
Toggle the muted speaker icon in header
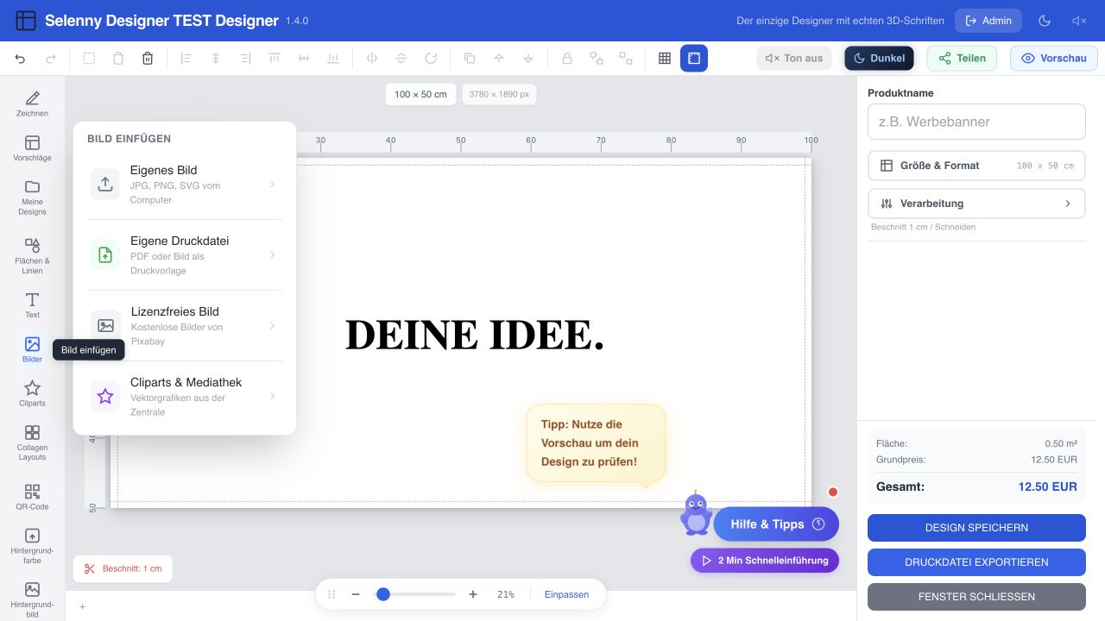pyautogui.click(x=1079, y=21)
